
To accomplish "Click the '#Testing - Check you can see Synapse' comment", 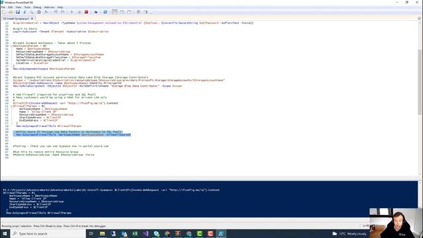I will (61, 146).
